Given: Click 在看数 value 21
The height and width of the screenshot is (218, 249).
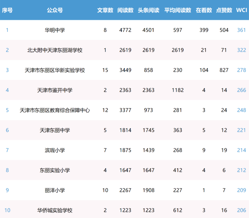Looking at the screenshot, I should pos(204,50).
